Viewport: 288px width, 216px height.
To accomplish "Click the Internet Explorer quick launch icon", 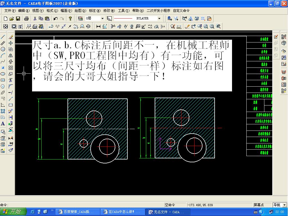I will pyautogui.click(x=32, y=212).
